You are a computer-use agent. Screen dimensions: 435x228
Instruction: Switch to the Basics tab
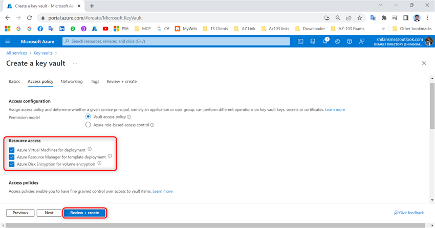(x=14, y=81)
